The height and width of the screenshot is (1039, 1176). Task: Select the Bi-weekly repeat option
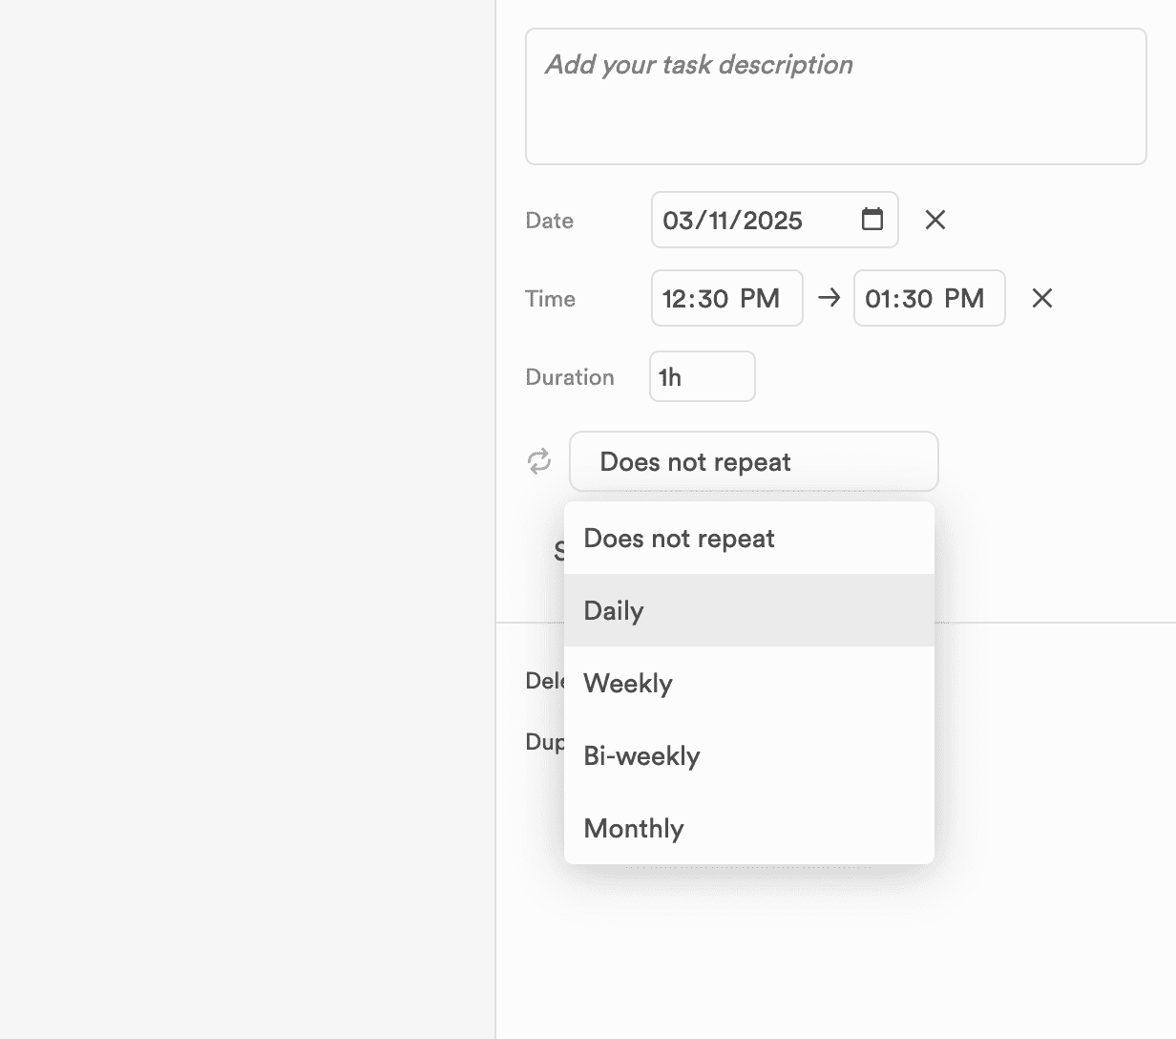(x=749, y=755)
